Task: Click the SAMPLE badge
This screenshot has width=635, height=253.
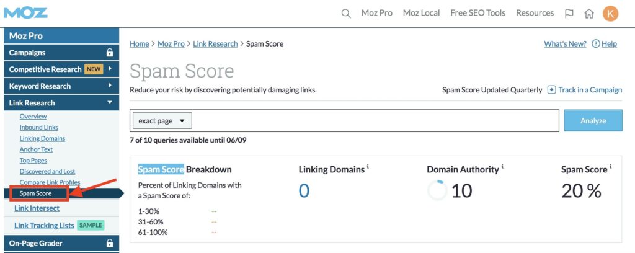Action: click(91, 226)
